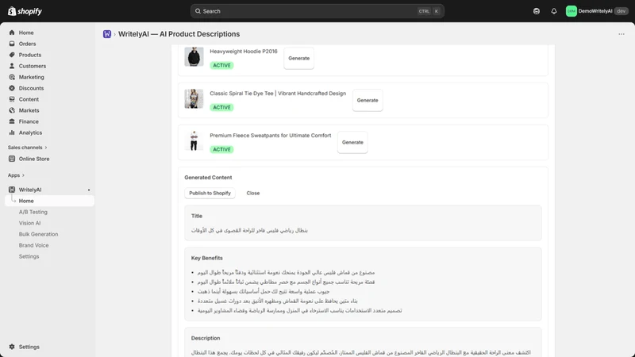This screenshot has height=357, width=635.
Task: Open the Sidekick assistant icon in top bar
Action: point(537,11)
